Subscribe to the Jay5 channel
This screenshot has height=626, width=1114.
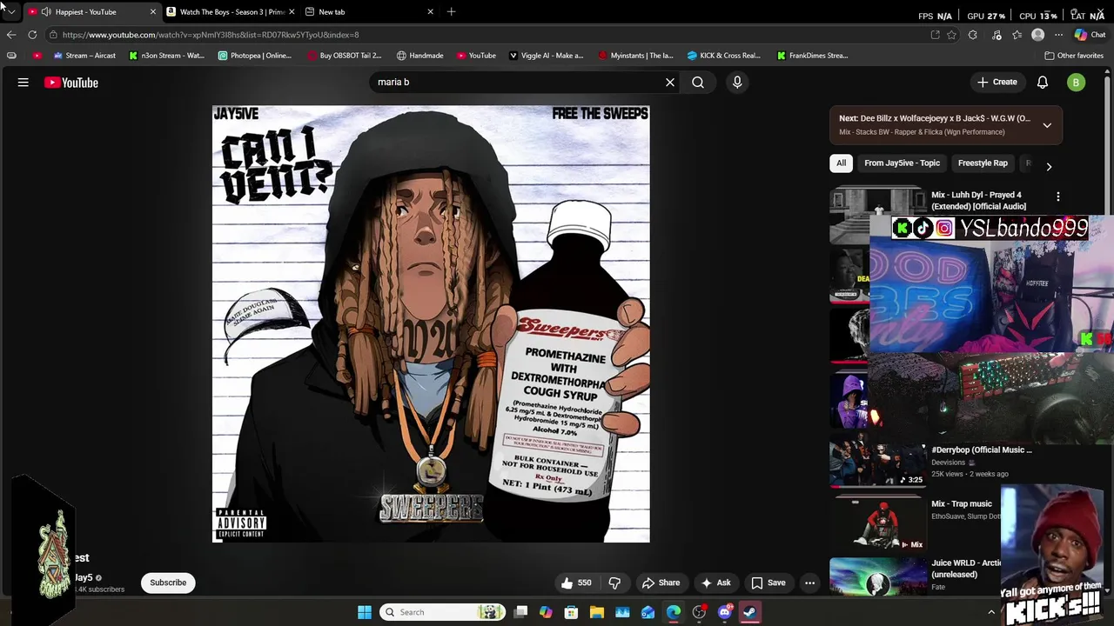point(168,583)
